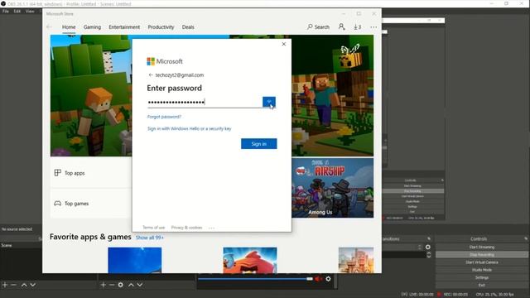Click the password input field
Screen dimensions: 530x298
(205, 102)
